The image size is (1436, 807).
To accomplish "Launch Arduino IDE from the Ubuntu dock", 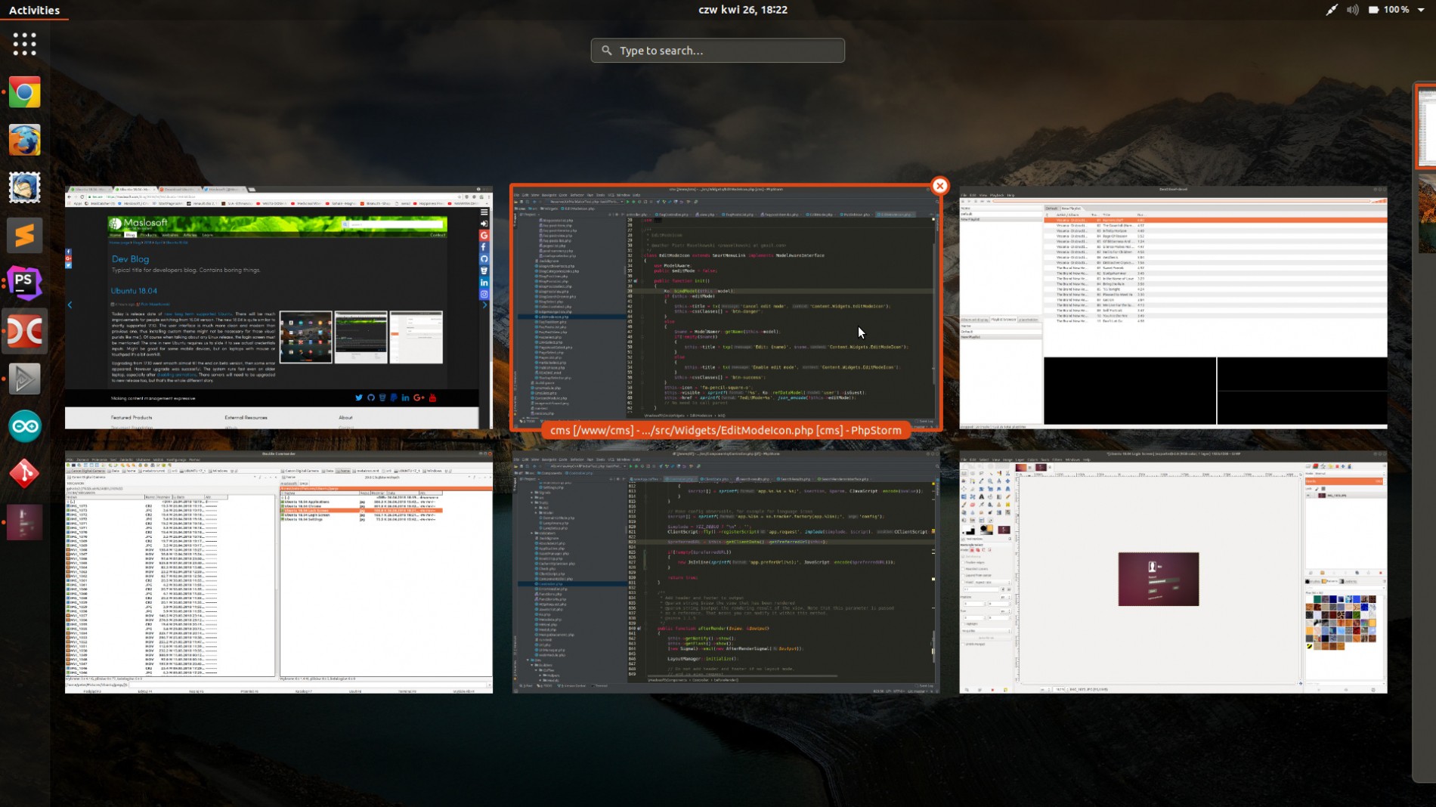I will (25, 425).
